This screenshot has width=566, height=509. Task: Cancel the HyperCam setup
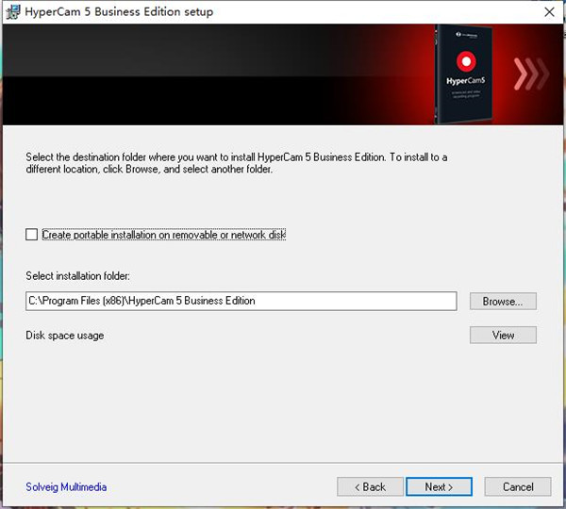pyautogui.click(x=518, y=487)
